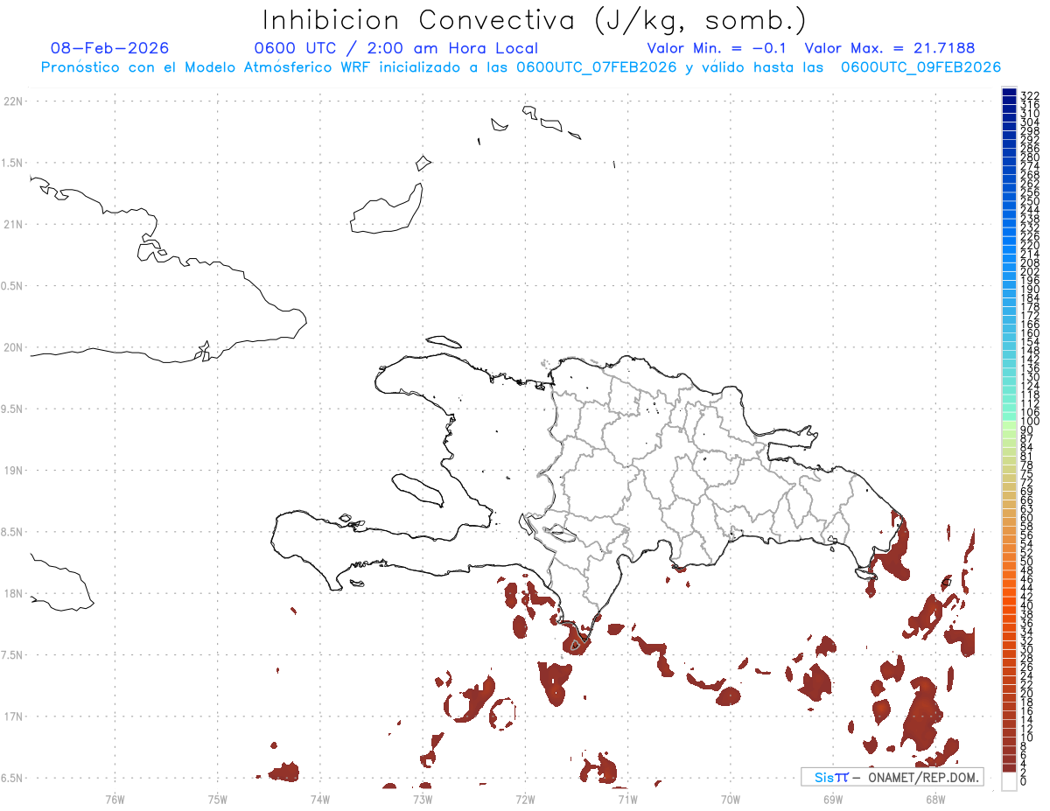Click the longitude label "71W"
This screenshot has width=1050, height=811.
coord(627,799)
